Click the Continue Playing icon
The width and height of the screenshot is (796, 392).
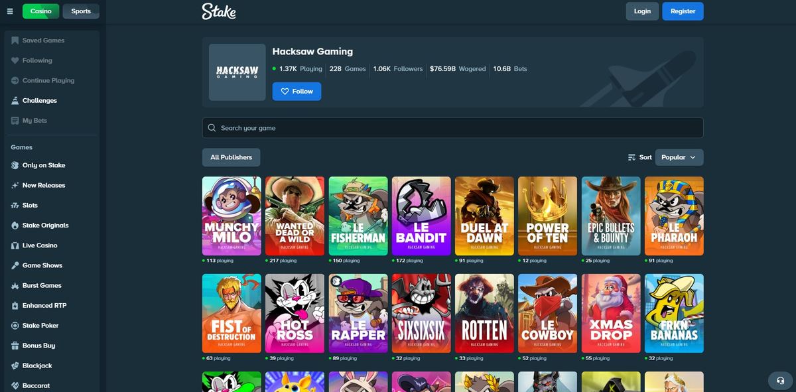tap(15, 80)
